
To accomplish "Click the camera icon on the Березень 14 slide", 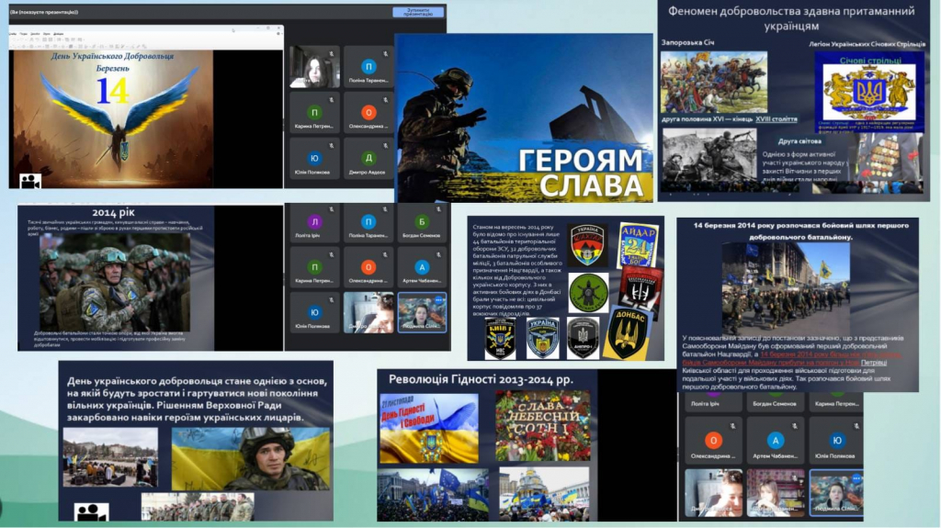I will pyautogui.click(x=30, y=181).
